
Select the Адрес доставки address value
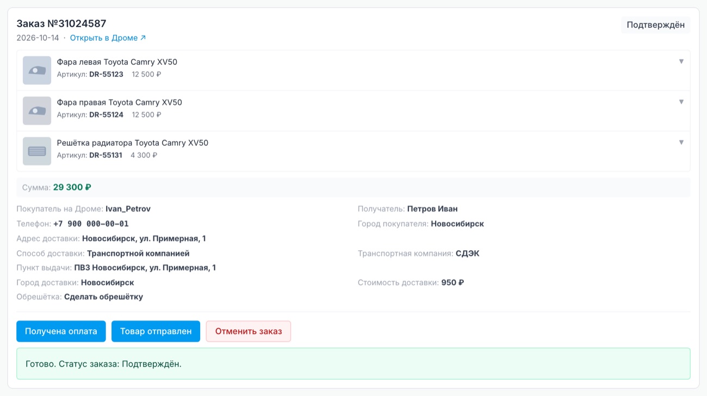click(x=144, y=238)
